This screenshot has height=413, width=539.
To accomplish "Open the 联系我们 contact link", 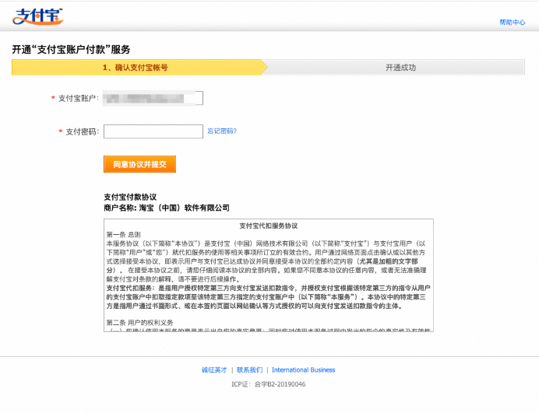I will [249, 370].
